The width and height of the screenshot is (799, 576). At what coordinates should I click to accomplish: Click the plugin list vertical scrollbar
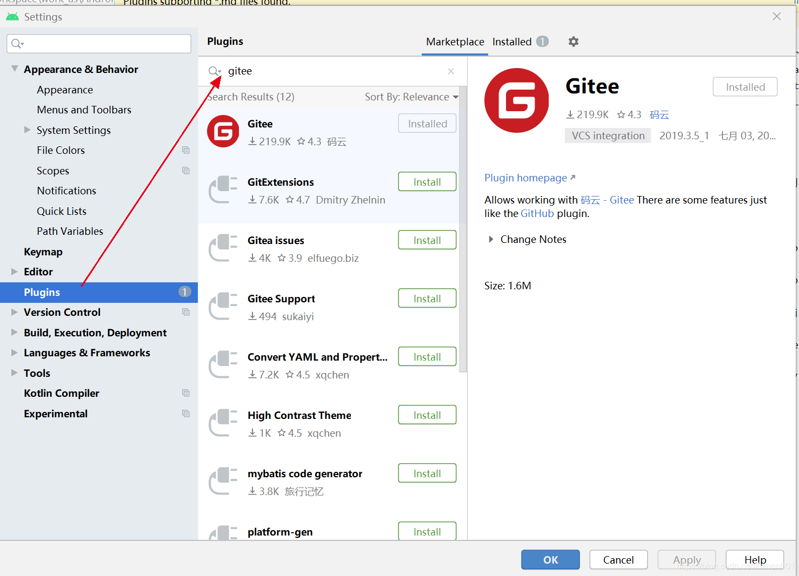coord(463,229)
